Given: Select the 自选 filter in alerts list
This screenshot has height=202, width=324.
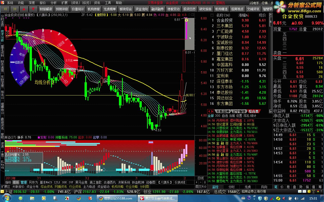Looking at the screenshot, I should 225,116.
